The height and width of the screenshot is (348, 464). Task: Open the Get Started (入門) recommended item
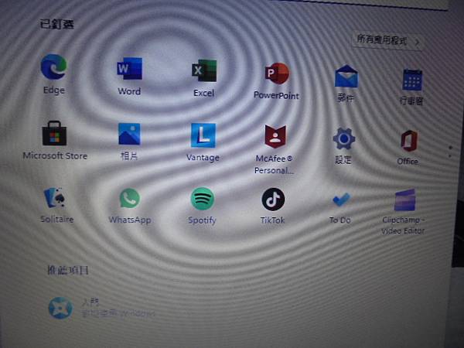coord(102,308)
